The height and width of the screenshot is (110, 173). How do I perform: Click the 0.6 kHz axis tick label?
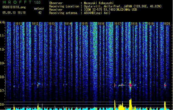[2, 105]
